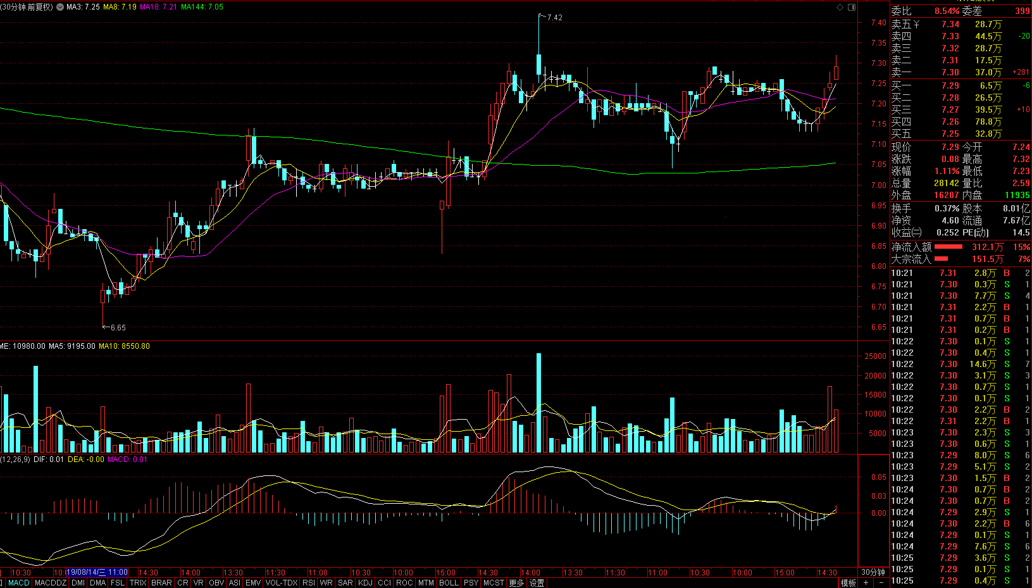This screenshot has height=588, width=1032.
Task: Click the ¥ symbol next to 卖五
Action: click(917, 24)
